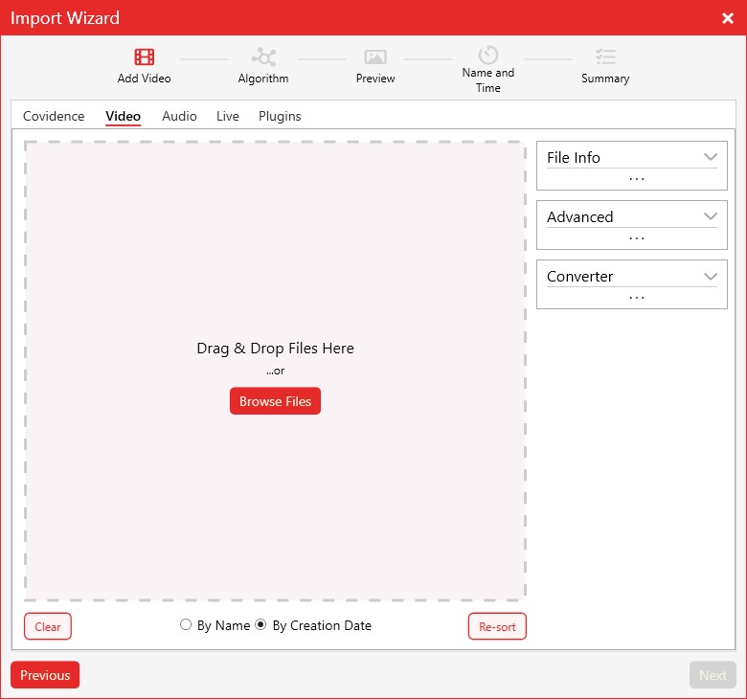Switch to the Plugins tab

[280, 116]
